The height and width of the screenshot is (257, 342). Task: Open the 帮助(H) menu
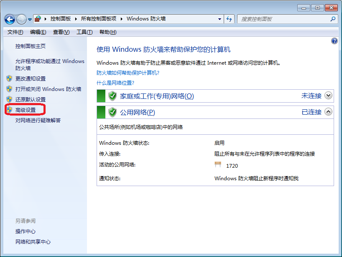click(x=108, y=32)
